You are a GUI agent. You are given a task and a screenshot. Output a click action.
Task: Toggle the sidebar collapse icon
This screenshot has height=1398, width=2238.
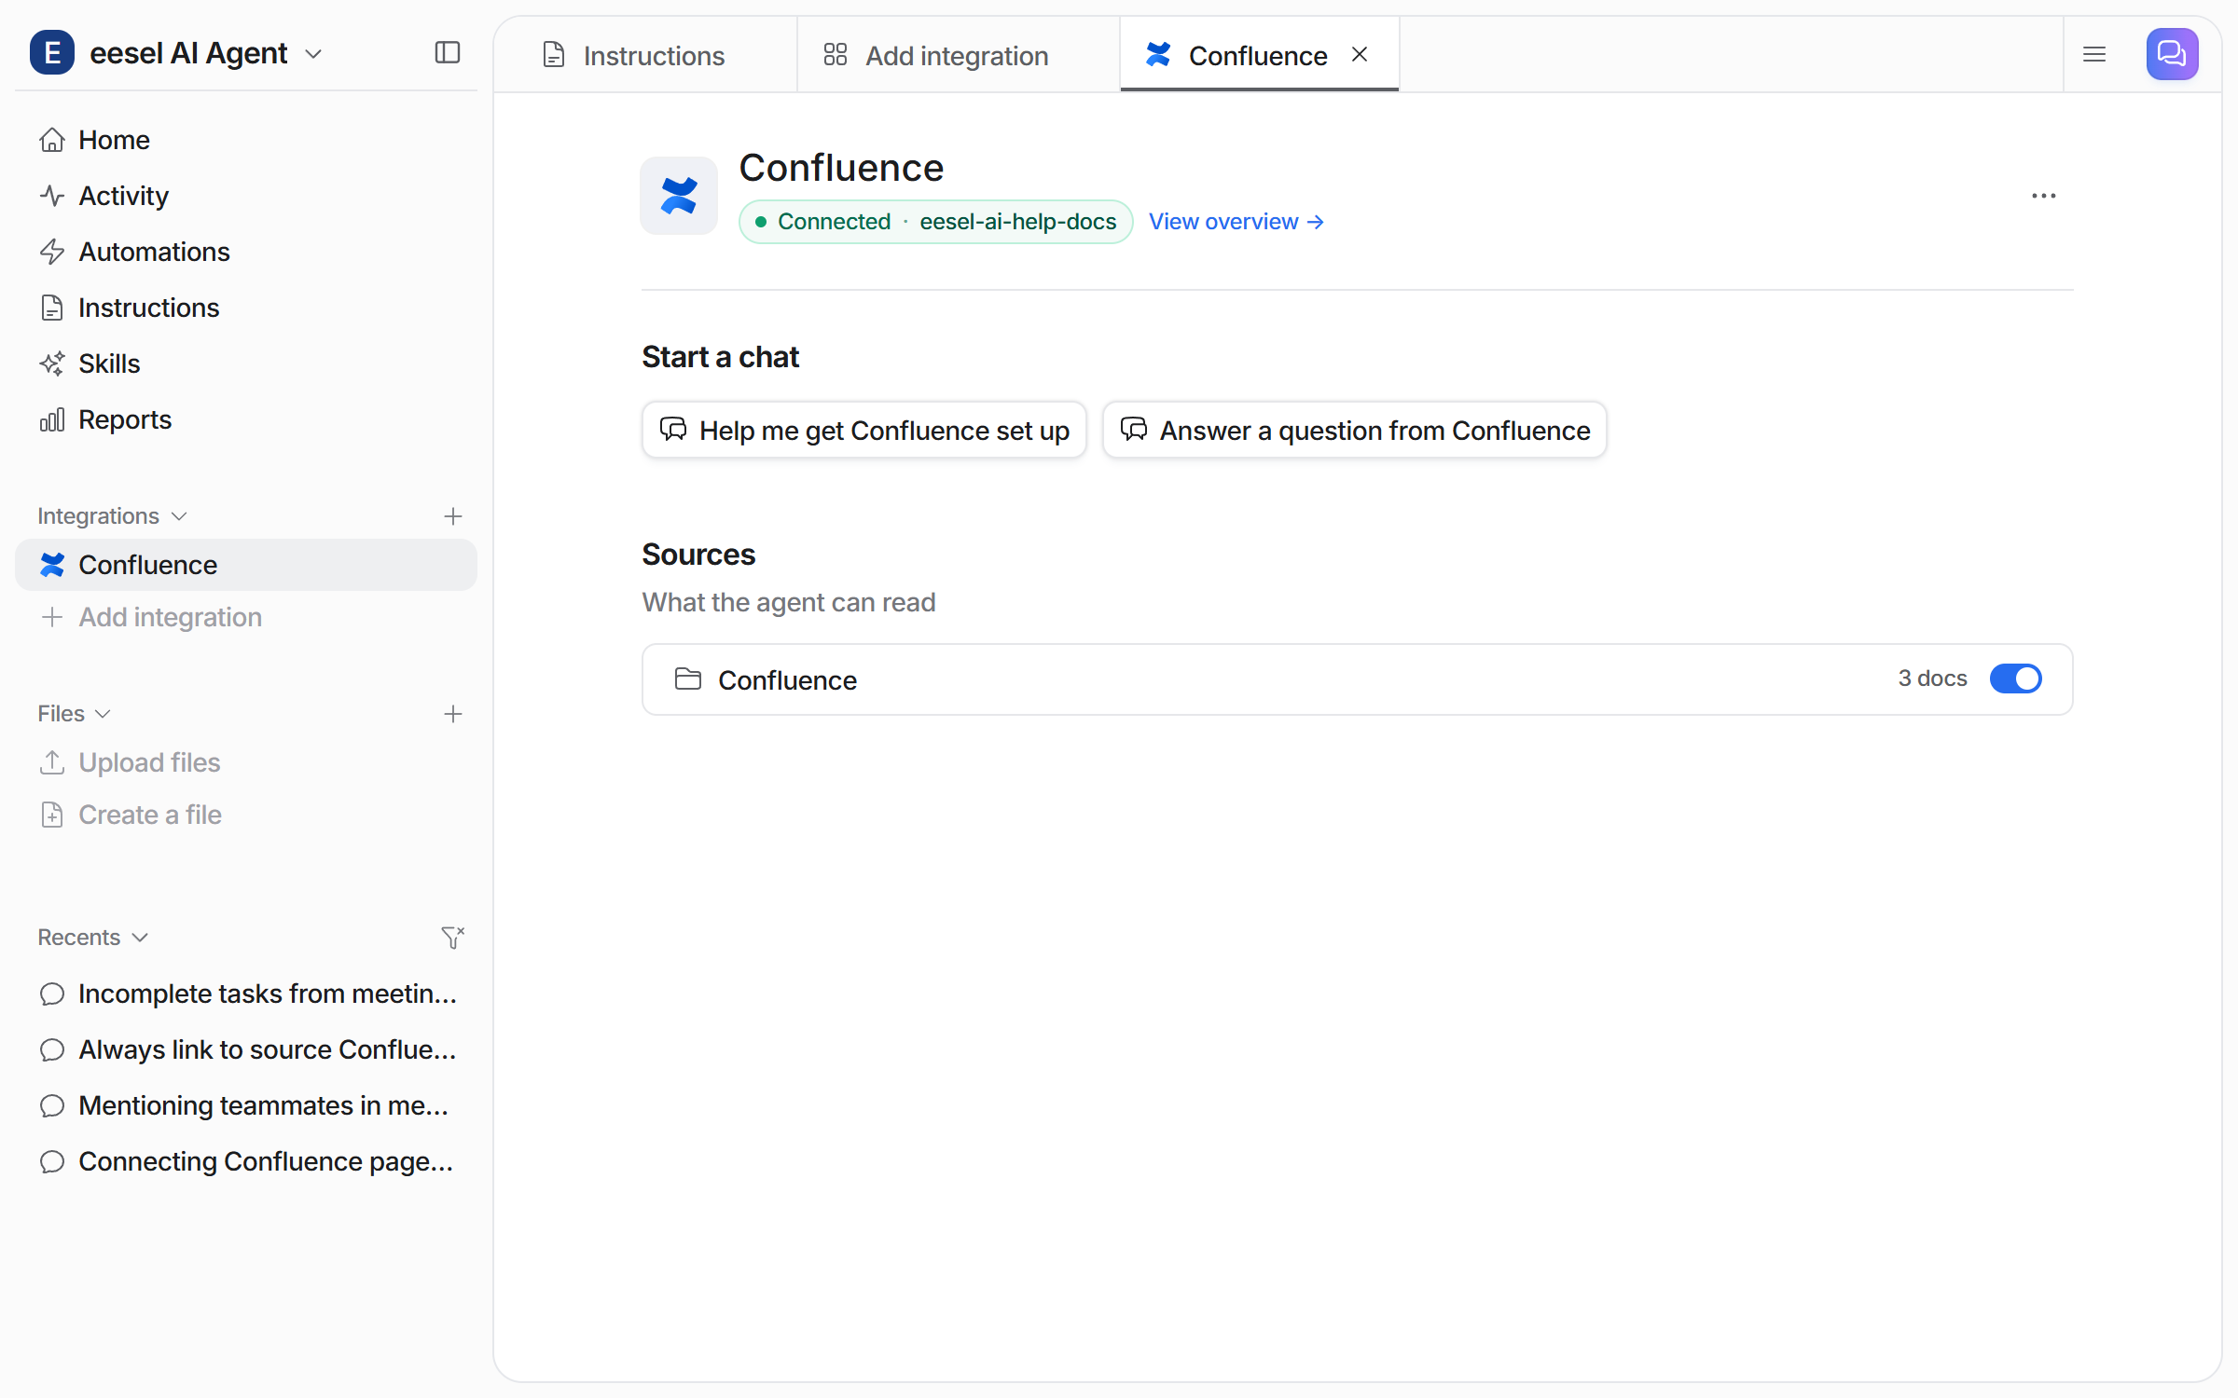coord(448,53)
